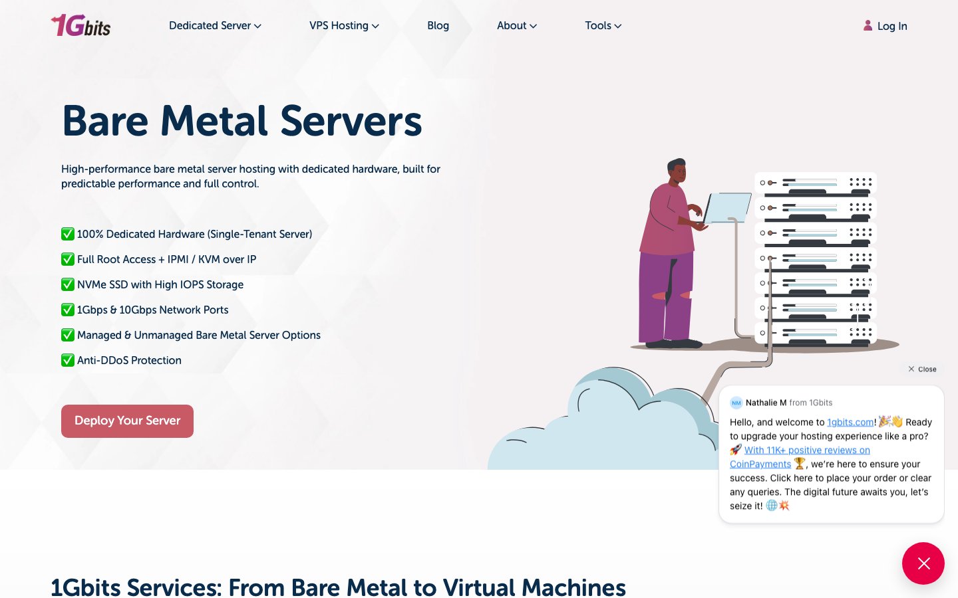Expand the Dedicated Server dropdown

(x=215, y=25)
